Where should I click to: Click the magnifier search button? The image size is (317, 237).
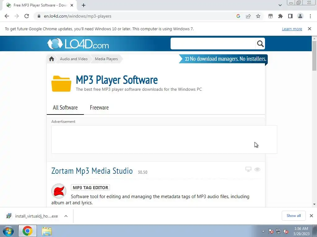260,44
